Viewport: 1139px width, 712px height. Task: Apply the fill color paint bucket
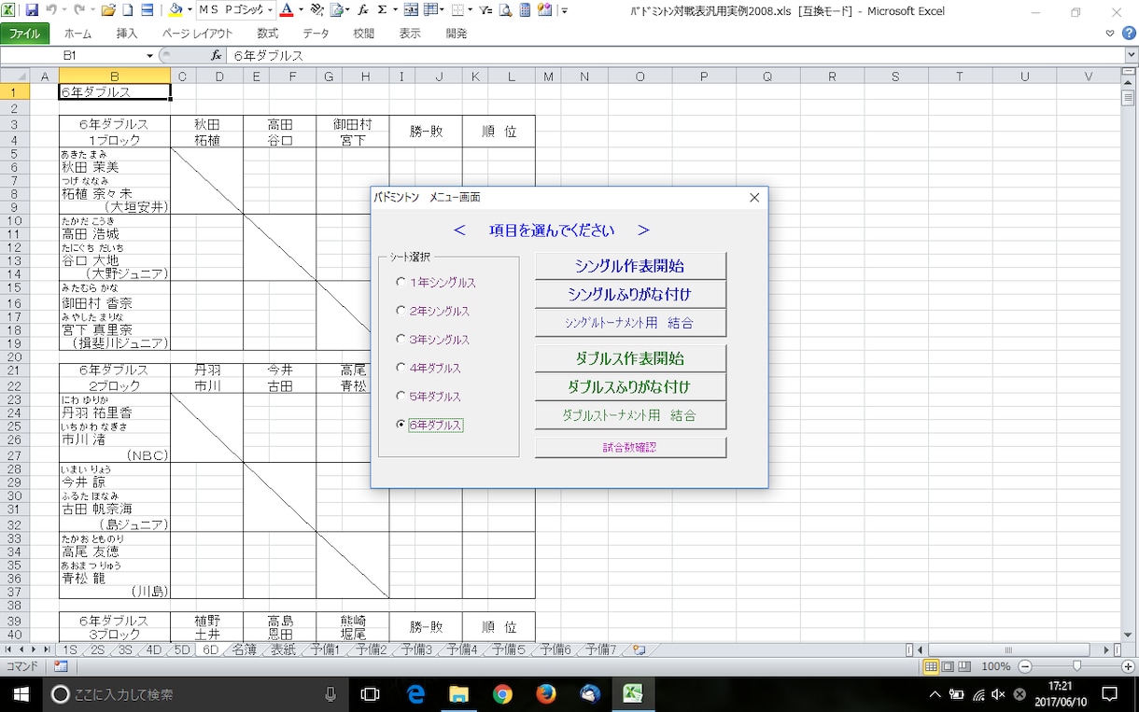(176, 11)
